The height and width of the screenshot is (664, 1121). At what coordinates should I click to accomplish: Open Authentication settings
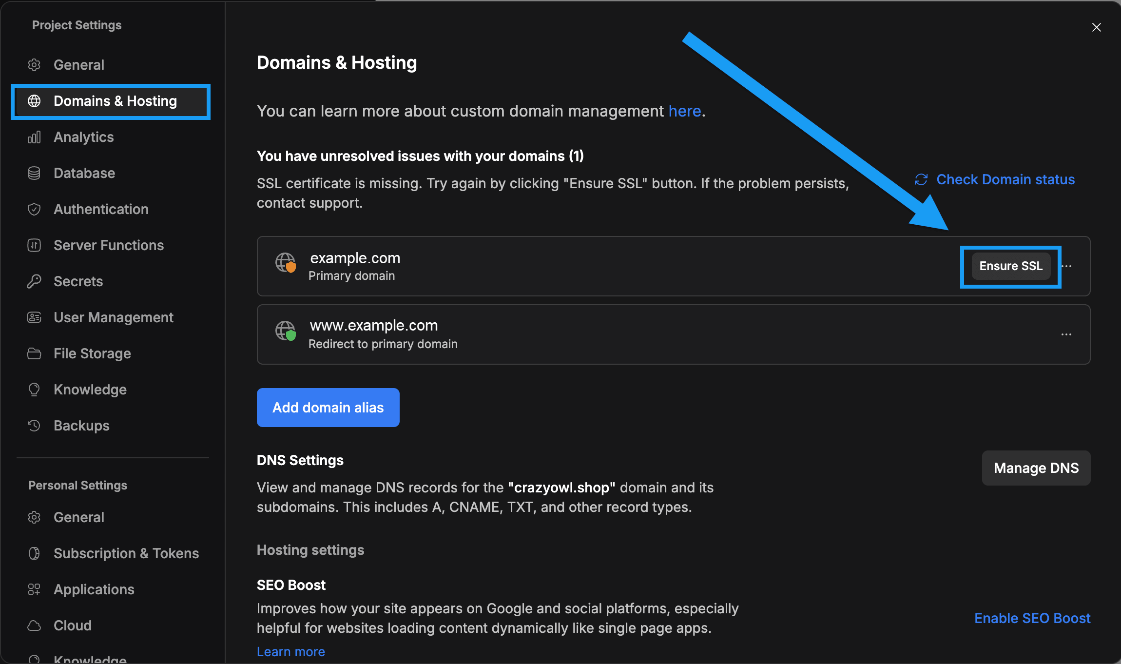[x=100, y=209]
